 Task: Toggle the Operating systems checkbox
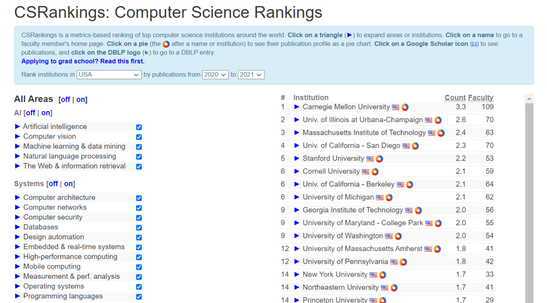[139, 287]
